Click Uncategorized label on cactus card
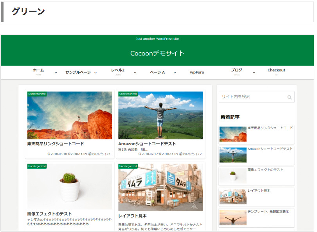The image size is (317, 232). 37,166
